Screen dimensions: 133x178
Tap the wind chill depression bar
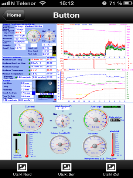click(x=17, y=145)
